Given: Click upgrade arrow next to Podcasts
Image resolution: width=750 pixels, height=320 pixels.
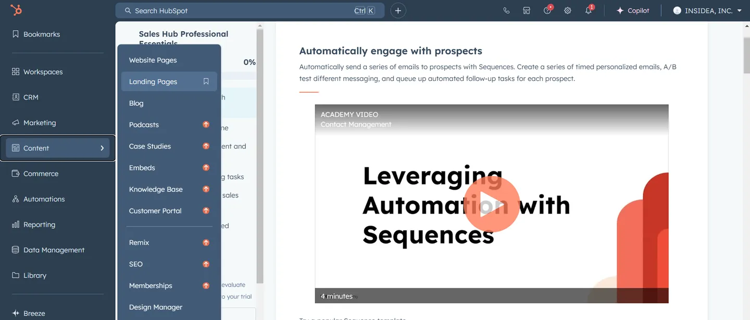Looking at the screenshot, I should click(x=206, y=125).
